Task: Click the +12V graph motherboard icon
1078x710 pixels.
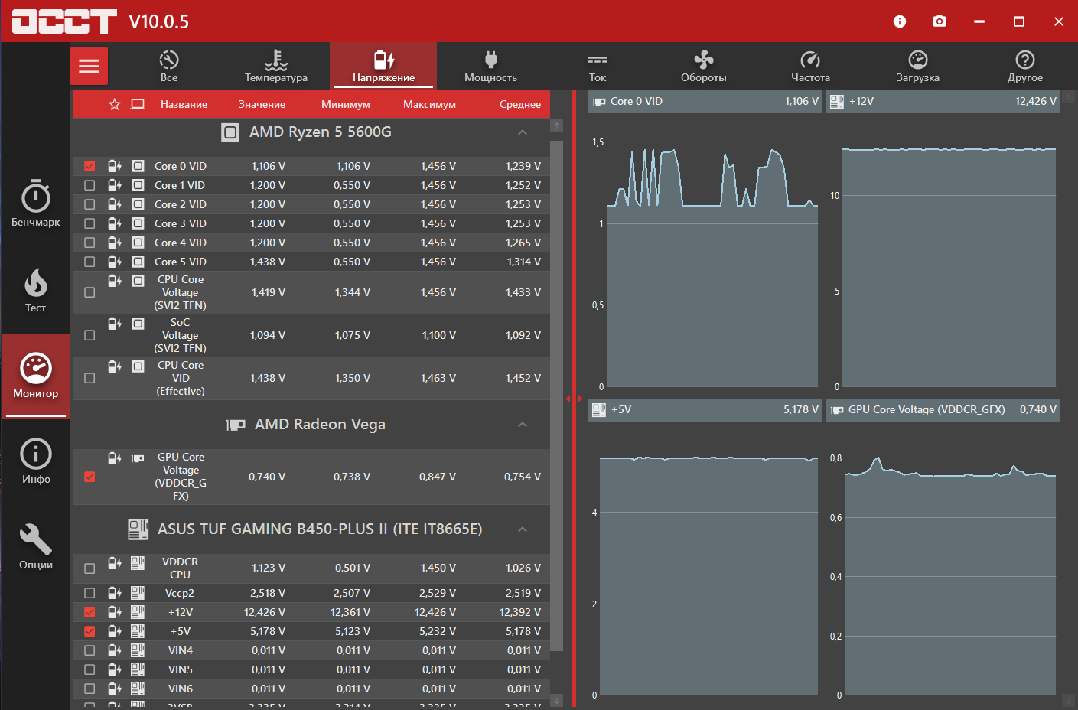Action: 837,102
